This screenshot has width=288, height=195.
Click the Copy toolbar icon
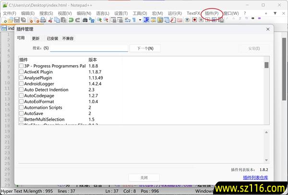click(57, 20)
